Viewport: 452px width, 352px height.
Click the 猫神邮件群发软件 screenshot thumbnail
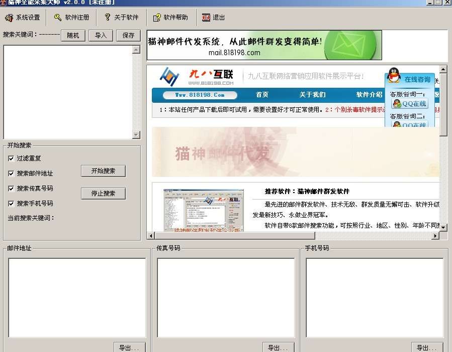pyautogui.click(x=204, y=210)
